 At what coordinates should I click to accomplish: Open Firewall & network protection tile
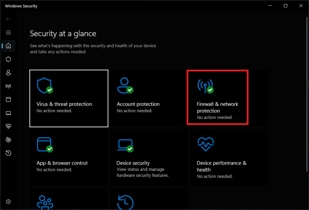[218, 98]
